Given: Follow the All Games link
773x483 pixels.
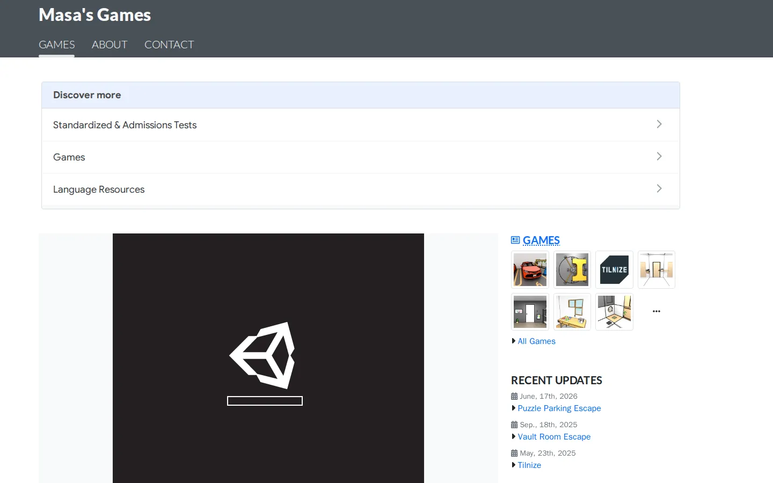Looking at the screenshot, I should (x=537, y=341).
